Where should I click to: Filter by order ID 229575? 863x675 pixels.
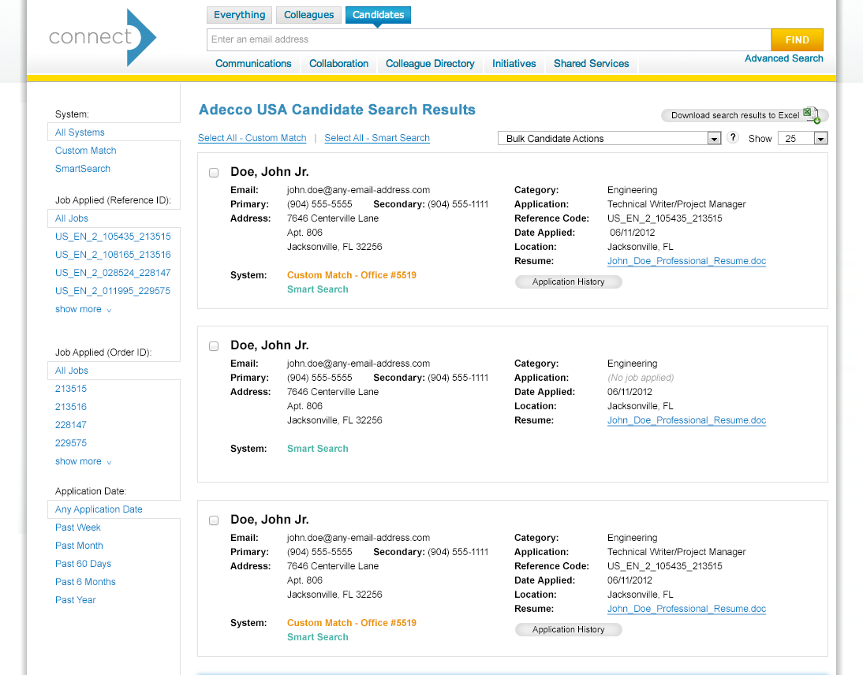point(71,443)
